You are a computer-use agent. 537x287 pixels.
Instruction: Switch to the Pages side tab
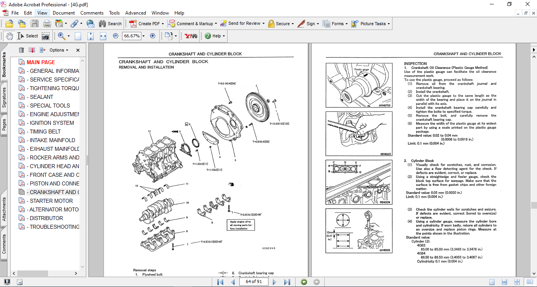(x=4, y=125)
